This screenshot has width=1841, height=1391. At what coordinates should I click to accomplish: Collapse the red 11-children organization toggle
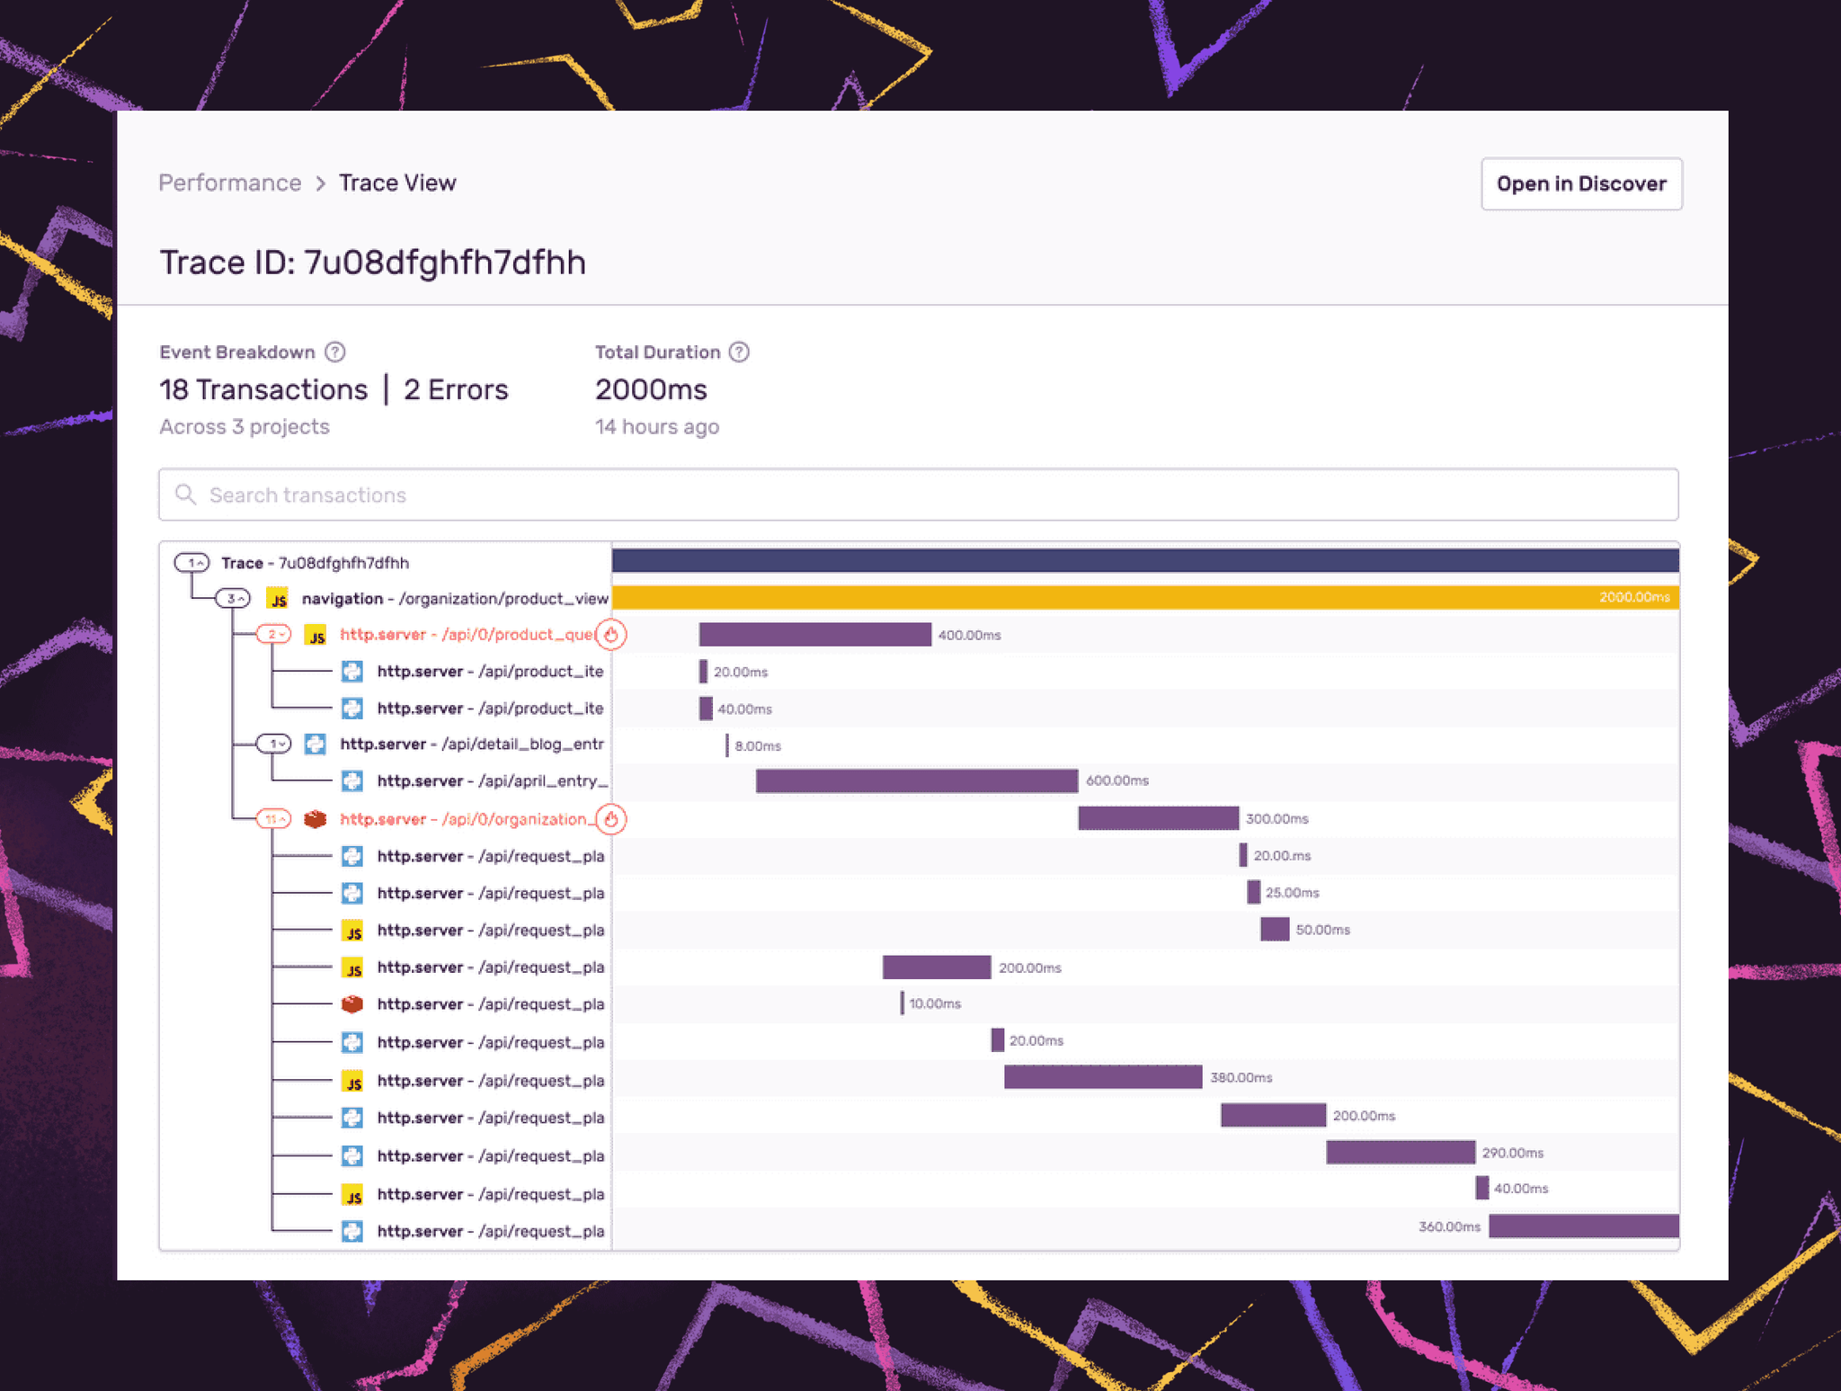[x=273, y=819]
